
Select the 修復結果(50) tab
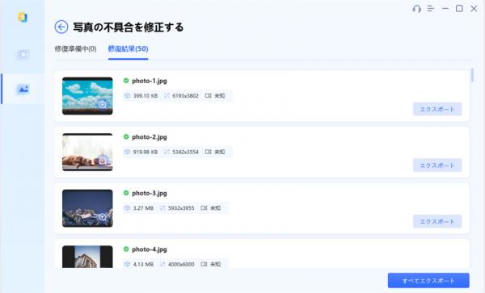128,48
